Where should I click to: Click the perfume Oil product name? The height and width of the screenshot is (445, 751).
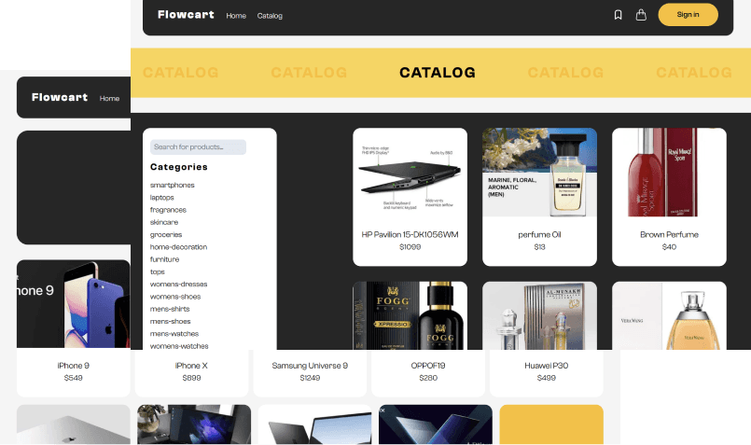tap(540, 235)
